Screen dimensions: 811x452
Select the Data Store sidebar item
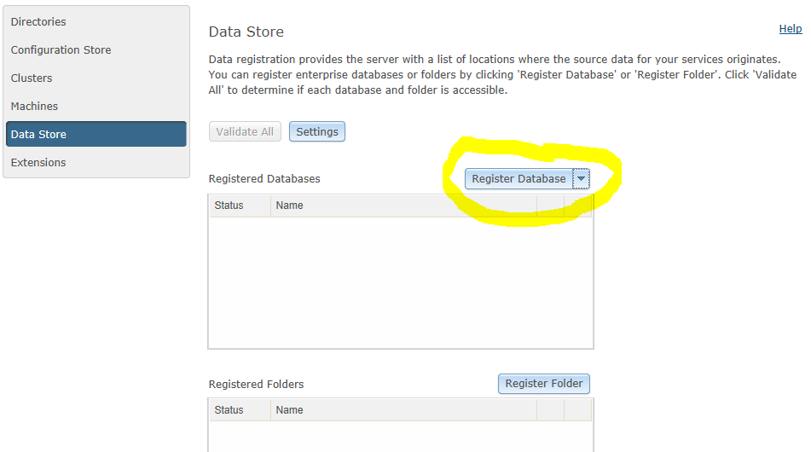(96, 134)
